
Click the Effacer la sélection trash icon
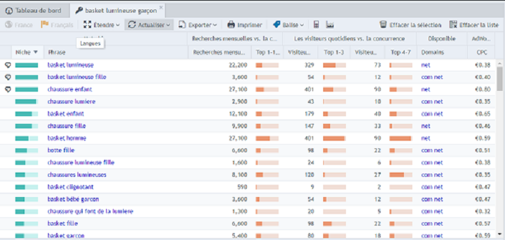(x=383, y=25)
